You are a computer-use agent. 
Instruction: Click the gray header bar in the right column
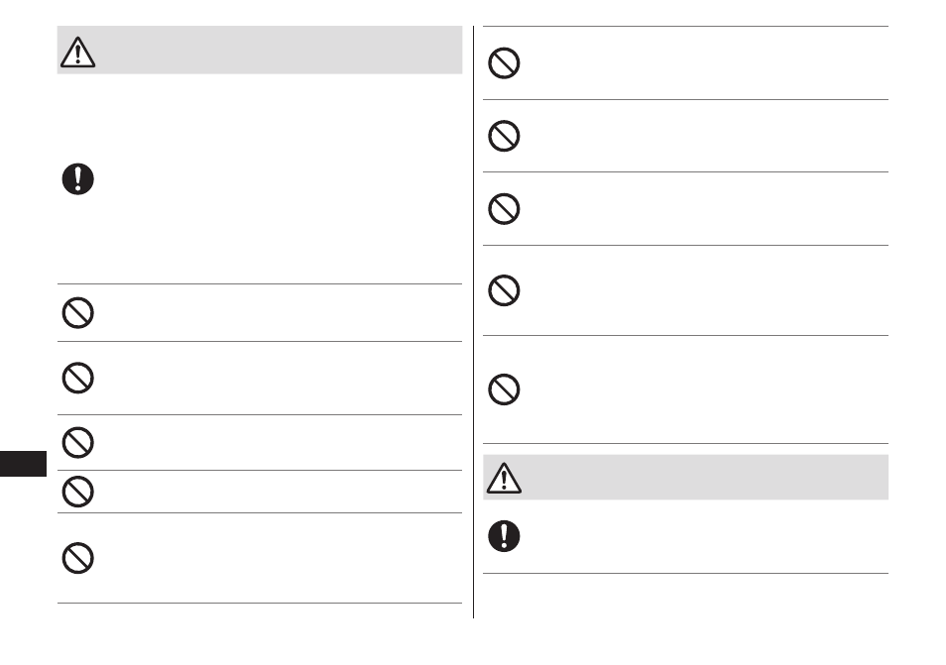(x=685, y=477)
